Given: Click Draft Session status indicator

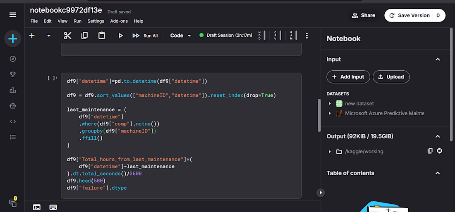Looking at the screenshot, I should [226, 35].
